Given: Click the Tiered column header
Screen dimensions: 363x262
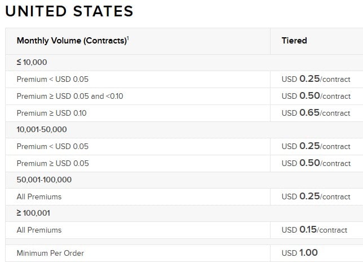Looking at the screenshot, I should pos(294,41).
